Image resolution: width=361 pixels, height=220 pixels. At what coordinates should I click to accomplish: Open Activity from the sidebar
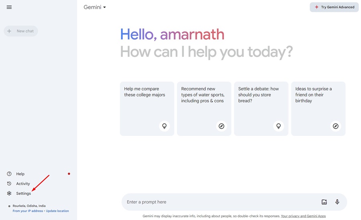pos(23,184)
